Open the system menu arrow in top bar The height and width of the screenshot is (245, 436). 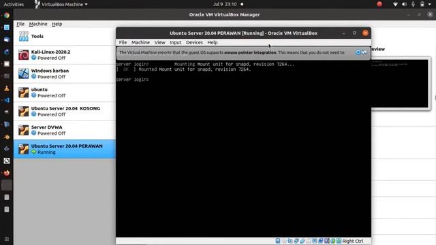(430, 5)
